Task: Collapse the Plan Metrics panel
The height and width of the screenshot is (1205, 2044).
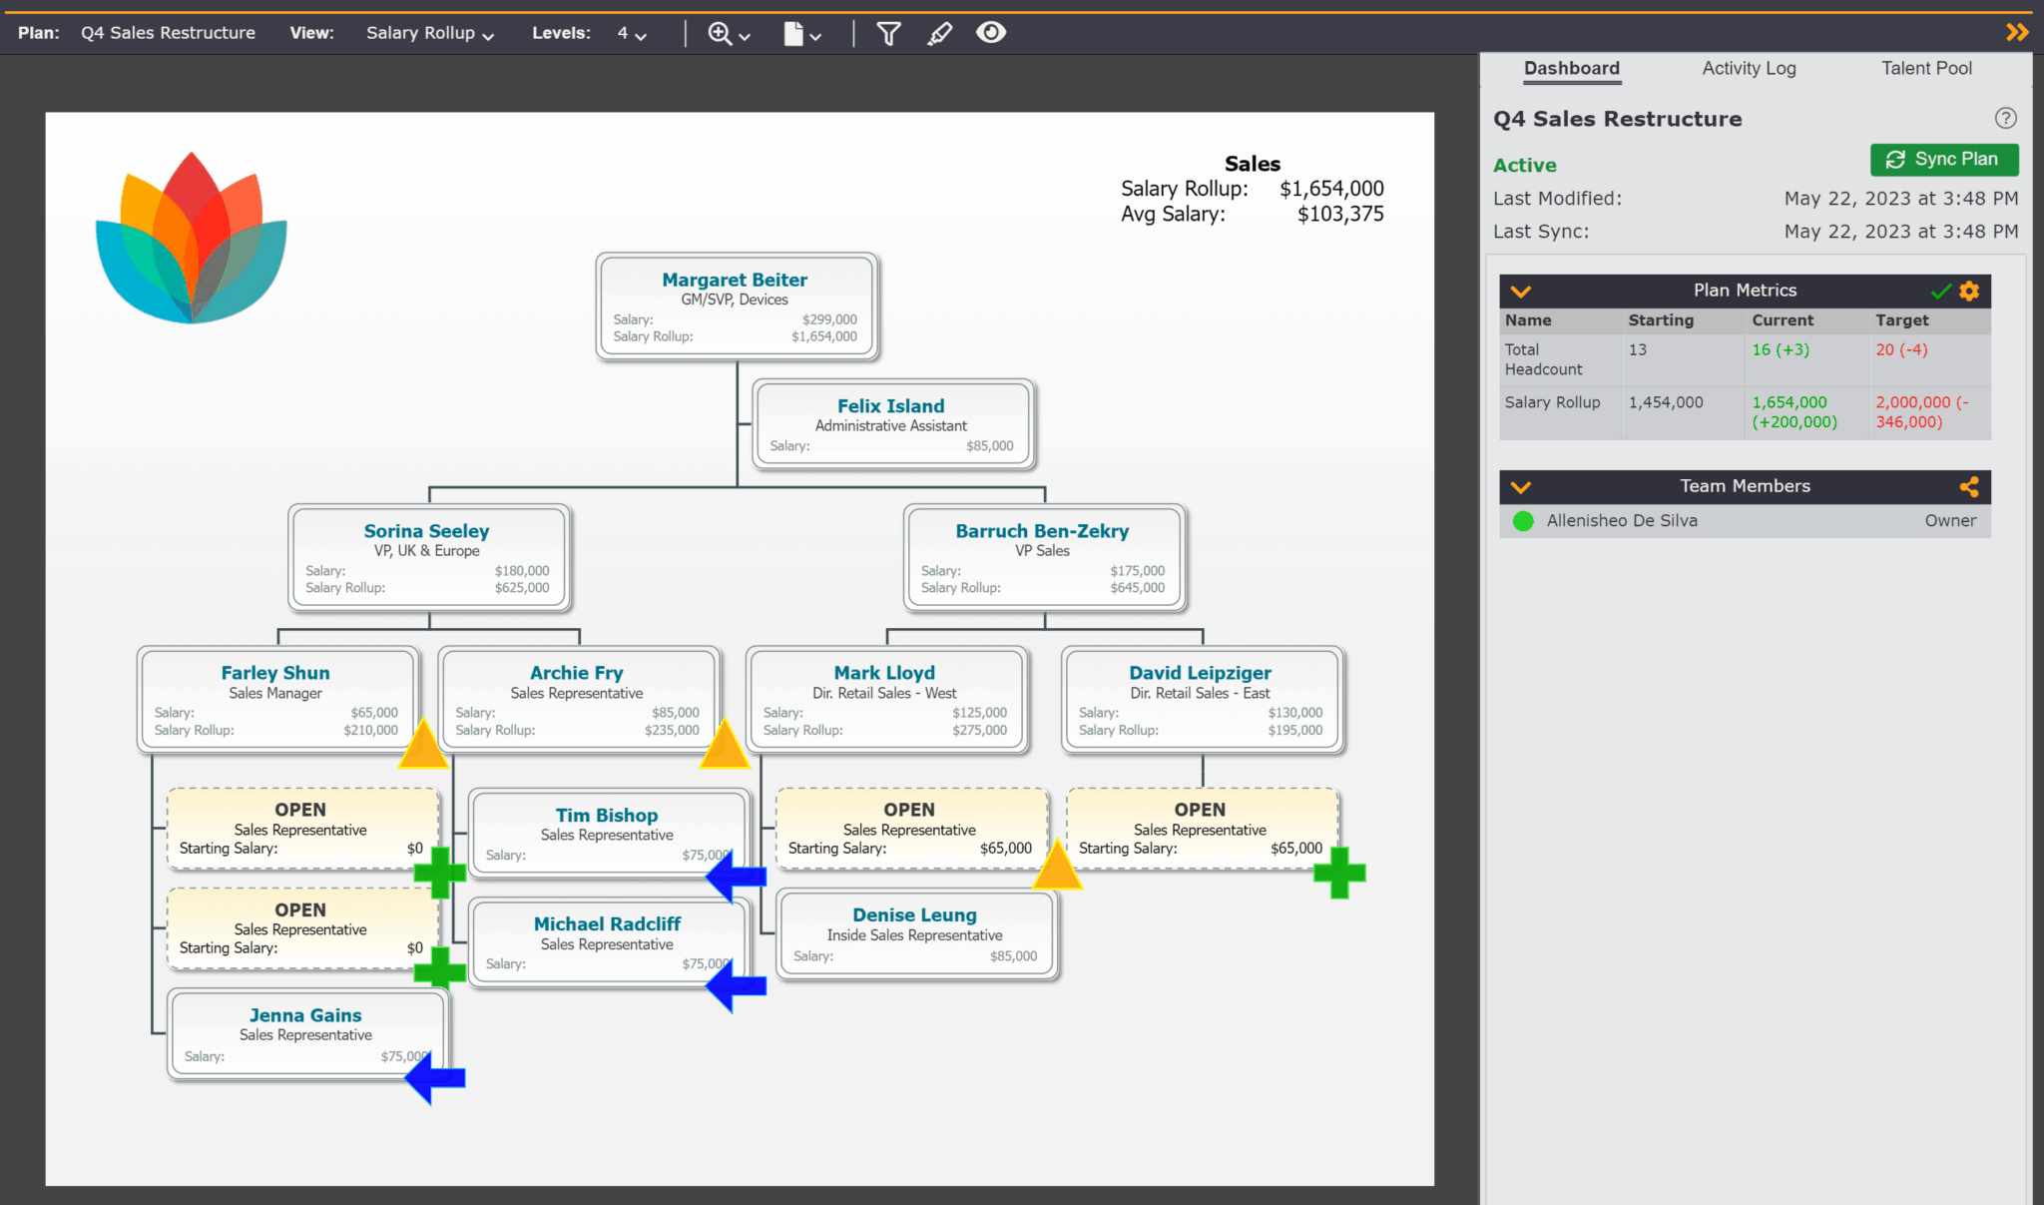Action: coord(1521,291)
